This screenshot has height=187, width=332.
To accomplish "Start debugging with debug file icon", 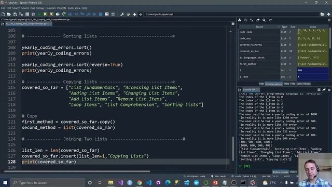I will 70,14.
